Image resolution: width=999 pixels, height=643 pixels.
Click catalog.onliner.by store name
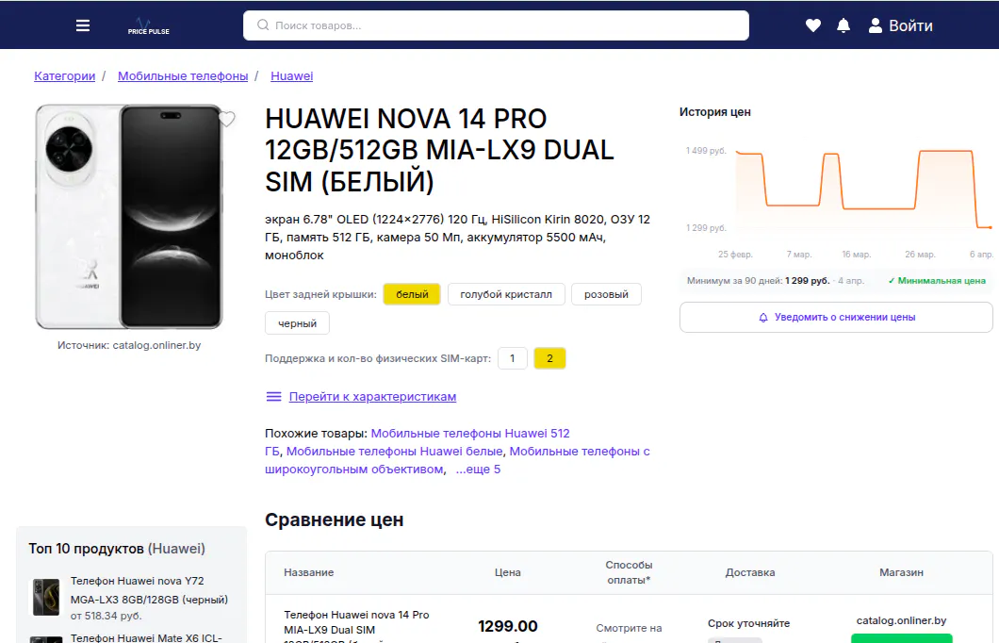pyautogui.click(x=901, y=620)
